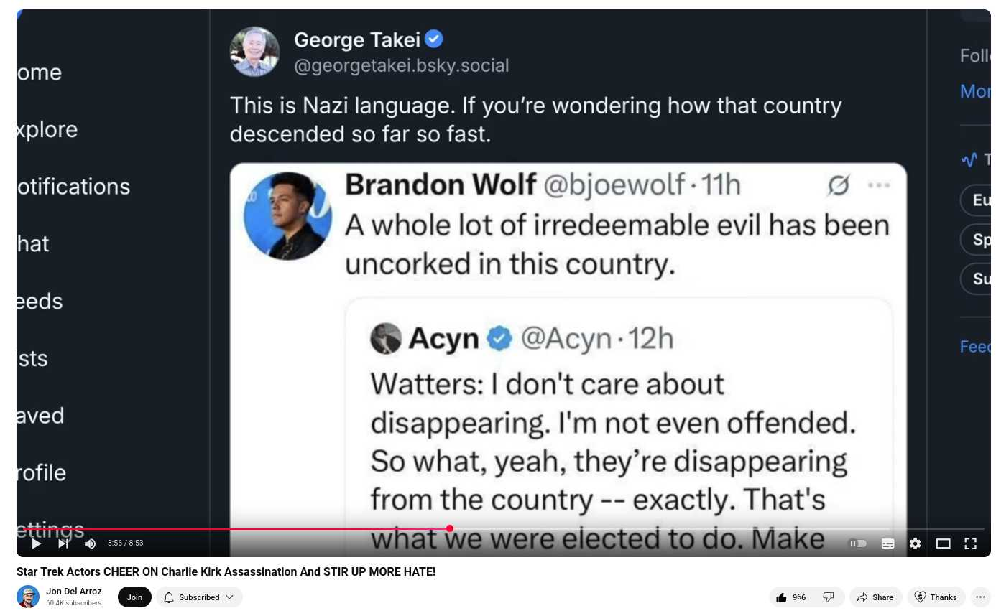Send a Thanks to the creator
The width and height of the screenshot is (996, 616).
click(x=936, y=597)
